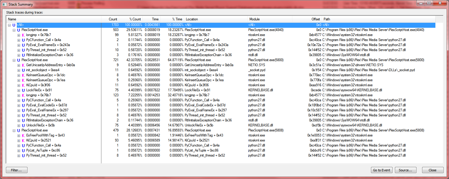Sort by the Module column header

click(x=270, y=19)
